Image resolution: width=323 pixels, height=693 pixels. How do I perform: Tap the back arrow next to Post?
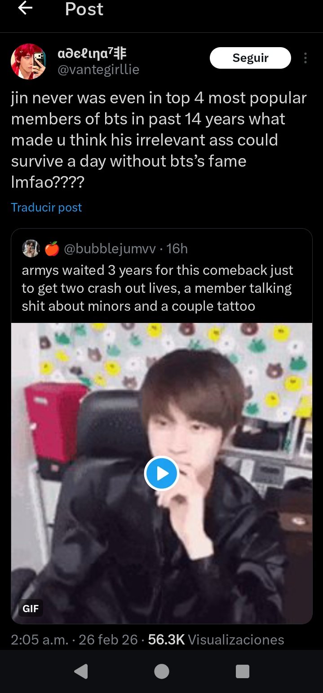point(26,9)
